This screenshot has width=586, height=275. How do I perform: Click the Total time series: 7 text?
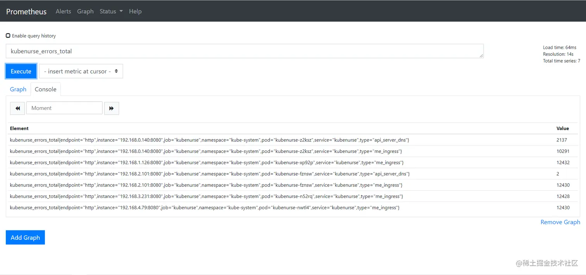coord(562,61)
